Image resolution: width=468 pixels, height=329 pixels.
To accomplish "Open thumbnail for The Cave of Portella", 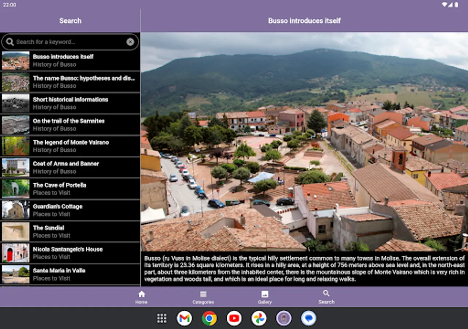I will (15, 189).
